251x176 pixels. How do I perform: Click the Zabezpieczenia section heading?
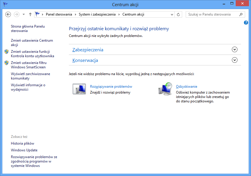pos(88,50)
